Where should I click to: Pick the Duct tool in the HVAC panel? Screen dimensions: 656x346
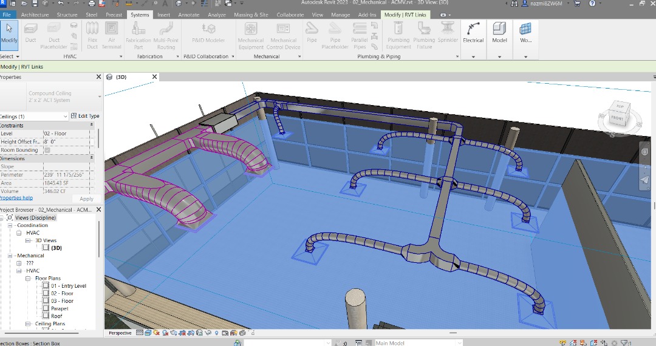pyautogui.click(x=30, y=34)
